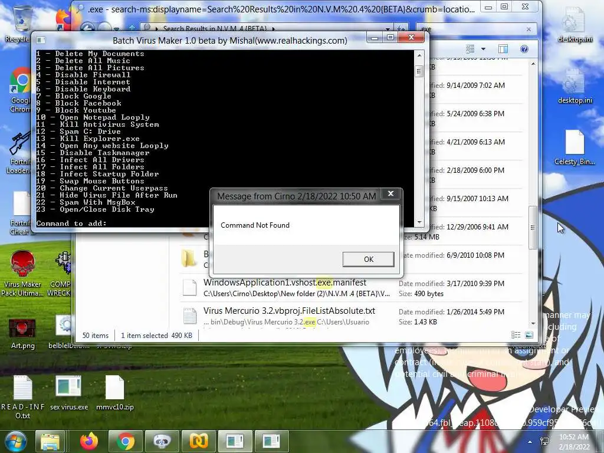The height and width of the screenshot is (453, 604).
Task: Switch to details view icon in Explorer status bar
Action: (516, 335)
